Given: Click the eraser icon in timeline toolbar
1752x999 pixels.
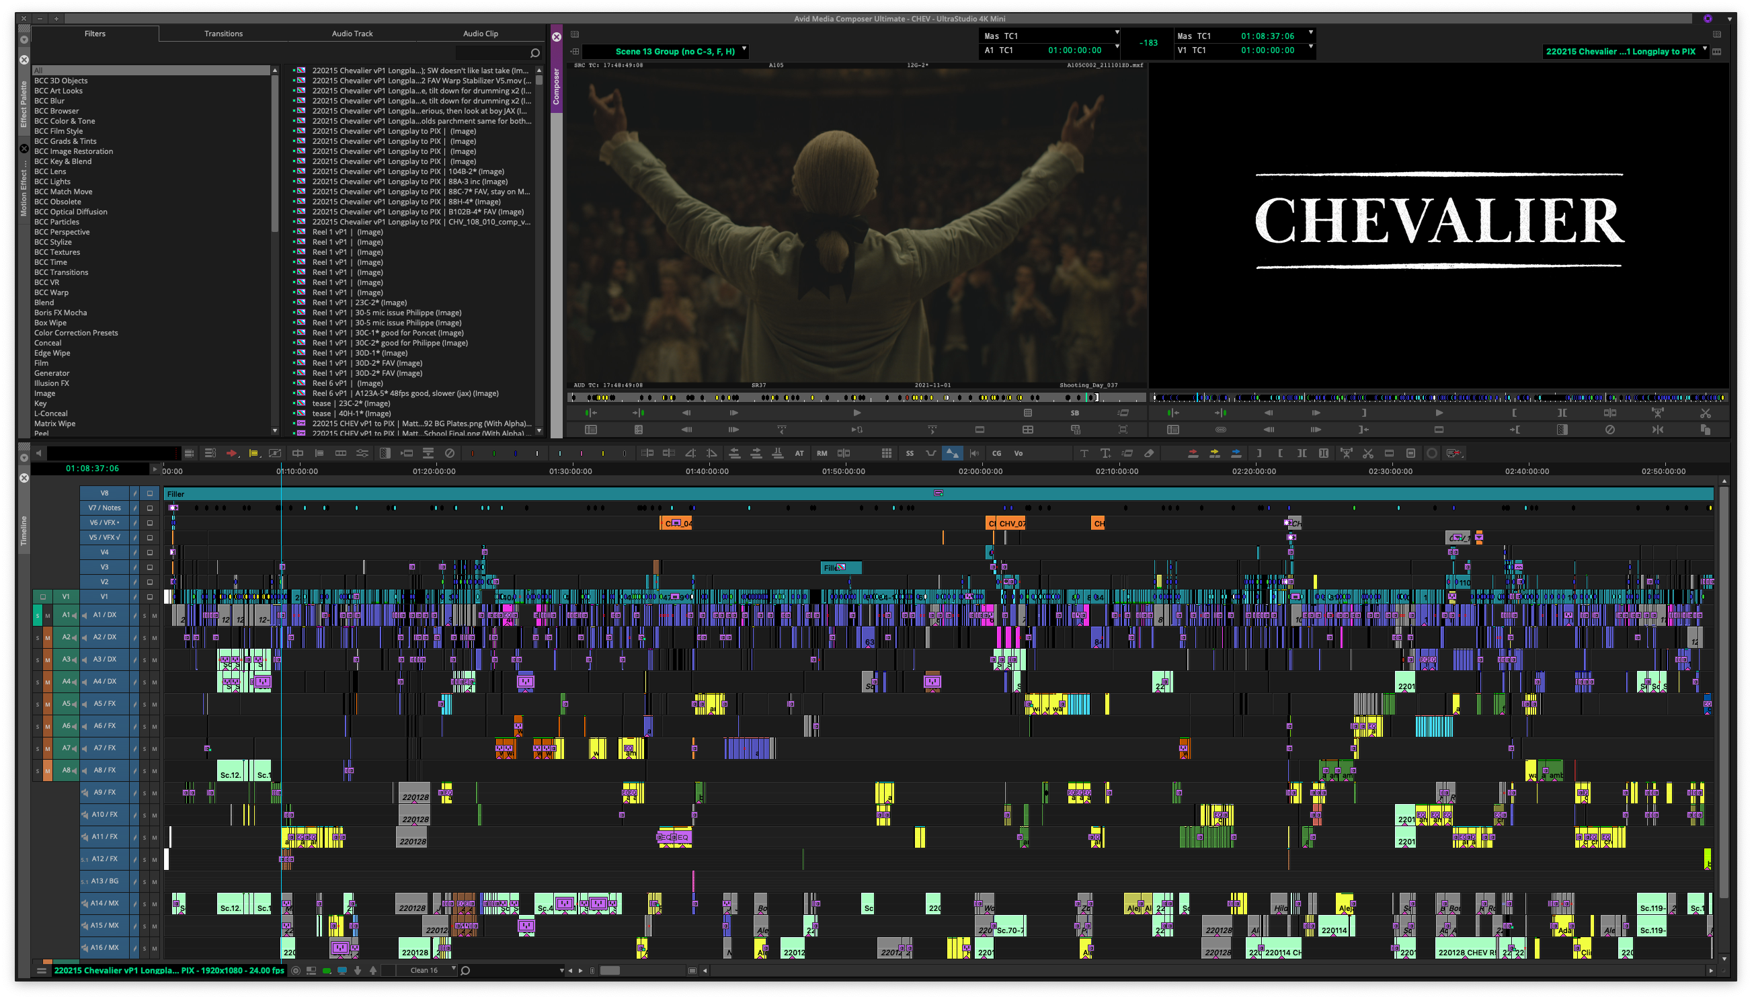Looking at the screenshot, I should click(1149, 453).
